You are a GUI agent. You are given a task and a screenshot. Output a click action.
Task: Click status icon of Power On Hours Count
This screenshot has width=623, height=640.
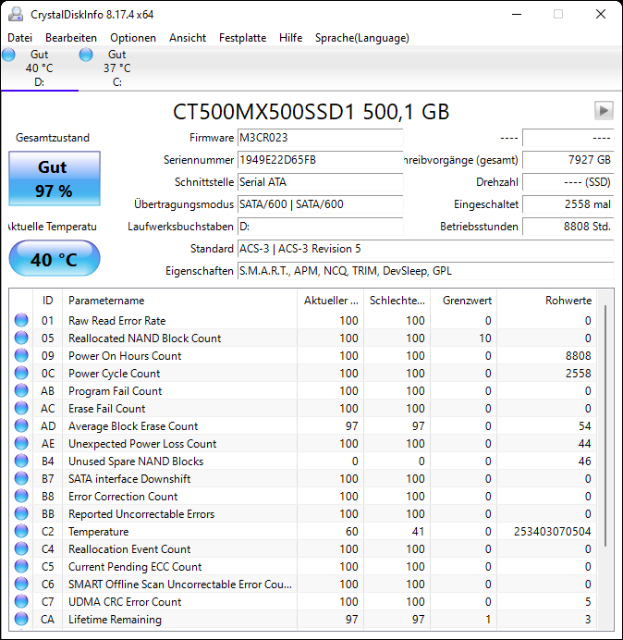tap(21, 355)
